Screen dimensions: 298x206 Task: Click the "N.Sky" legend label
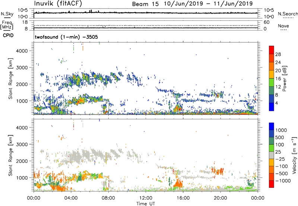(7, 14)
